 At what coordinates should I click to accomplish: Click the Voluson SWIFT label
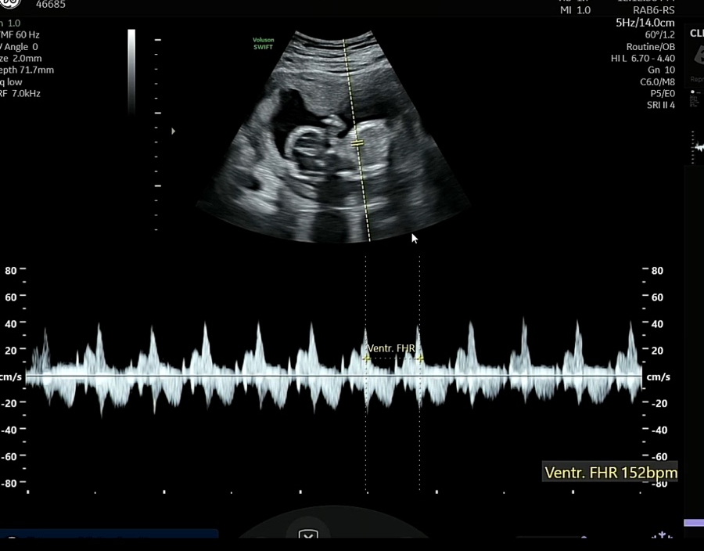pyautogui.click(x=263, y=42)
